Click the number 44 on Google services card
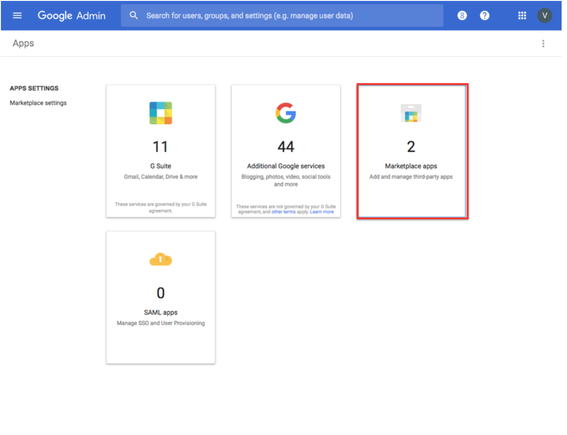This screenshot has height=435, width=567. click(286, 146)
